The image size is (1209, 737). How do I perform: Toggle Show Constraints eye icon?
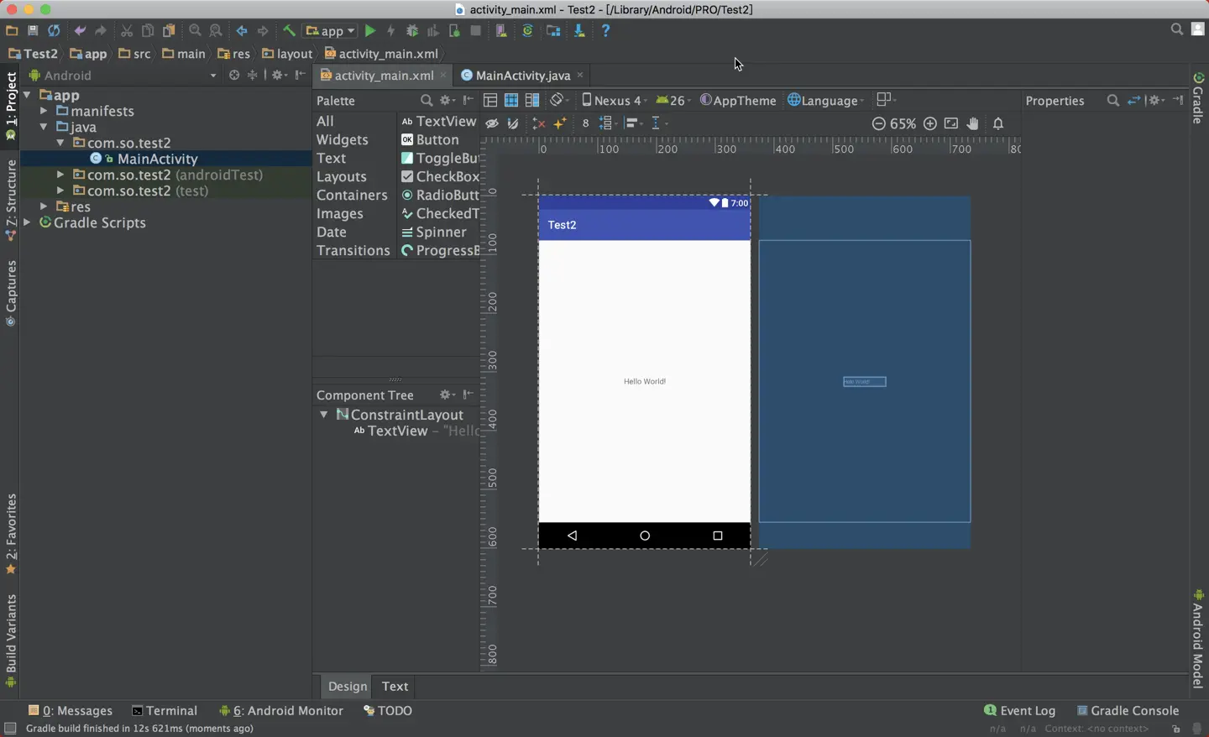pyautogui.click(x=492, y=123)
